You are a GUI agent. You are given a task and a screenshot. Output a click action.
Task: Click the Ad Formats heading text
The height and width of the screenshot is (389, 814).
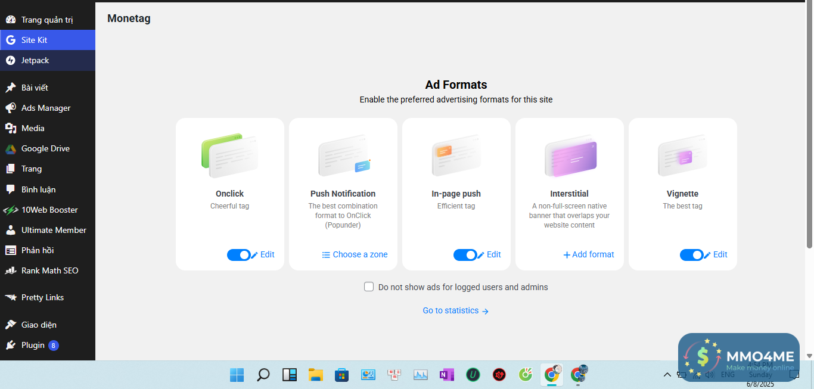click(456, 85)
